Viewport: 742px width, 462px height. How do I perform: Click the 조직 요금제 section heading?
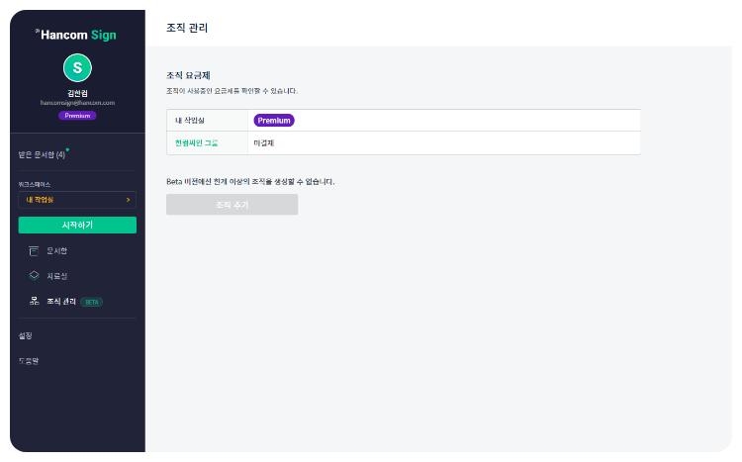pyautogui.click(x=188, y=75)
